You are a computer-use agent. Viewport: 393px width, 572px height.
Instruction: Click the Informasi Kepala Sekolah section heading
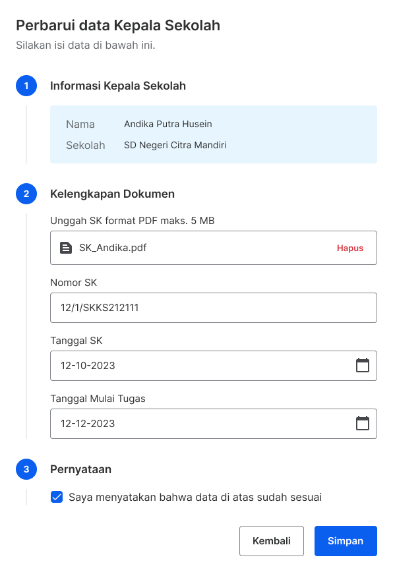118,86
